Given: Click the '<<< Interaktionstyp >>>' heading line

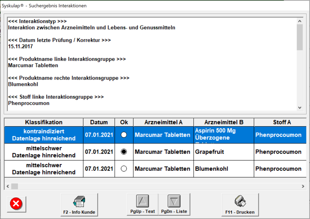Looking at the screenshot, I should click(37, 21).
